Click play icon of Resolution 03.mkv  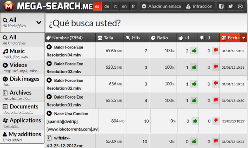coord(49,64)
